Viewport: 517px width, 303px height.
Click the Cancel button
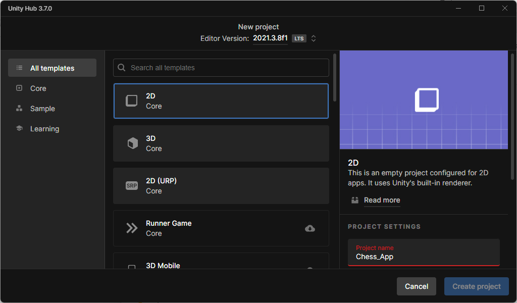417,286
